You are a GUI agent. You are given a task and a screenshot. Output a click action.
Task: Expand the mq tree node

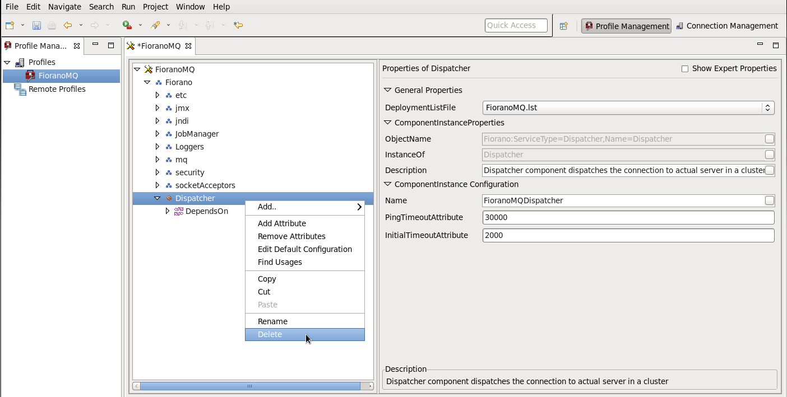click(158, 160)
